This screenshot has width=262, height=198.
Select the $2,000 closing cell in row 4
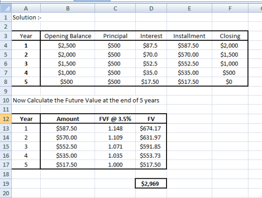pos(230,45)
